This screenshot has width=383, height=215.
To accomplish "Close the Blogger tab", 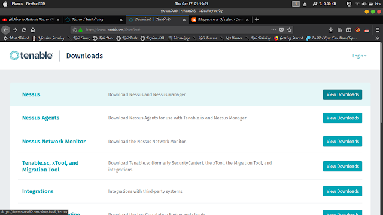I will 247,20.
